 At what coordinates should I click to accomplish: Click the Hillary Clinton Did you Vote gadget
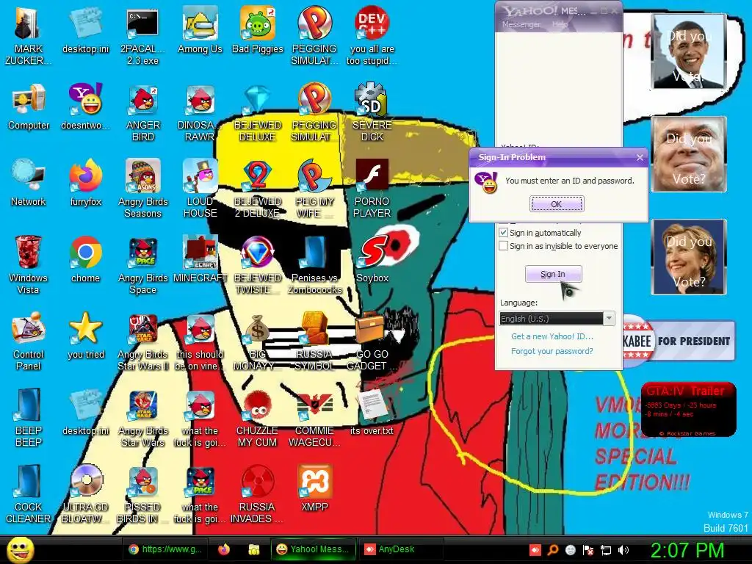pos(689,256)
